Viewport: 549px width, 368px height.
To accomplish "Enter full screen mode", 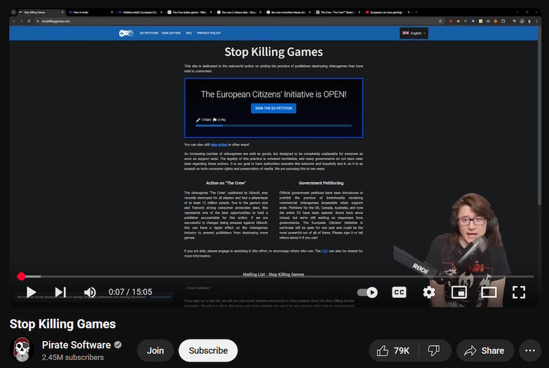I will [519, 292].
